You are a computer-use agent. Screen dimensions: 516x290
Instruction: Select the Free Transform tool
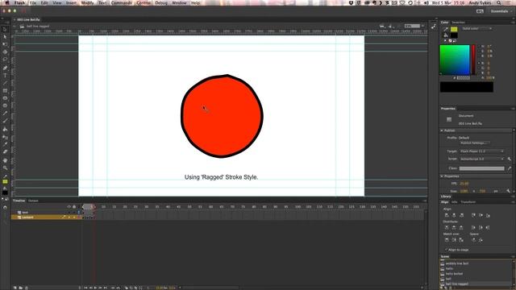click(5, 44)
